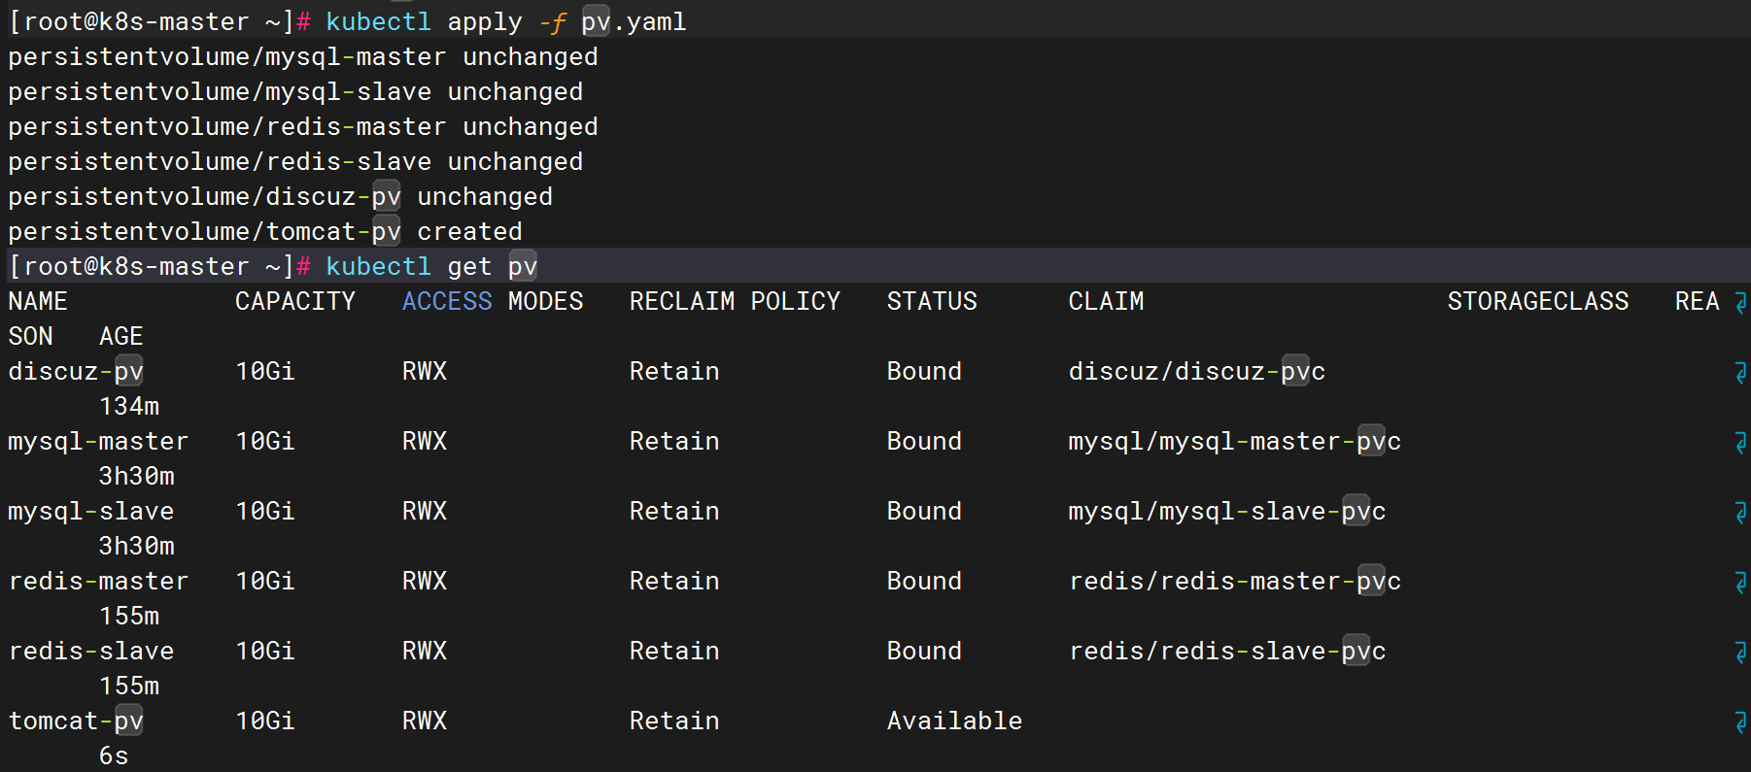Click the CAPACITY column header
This screenshot has width=1751, height=772.
point(295,301)
